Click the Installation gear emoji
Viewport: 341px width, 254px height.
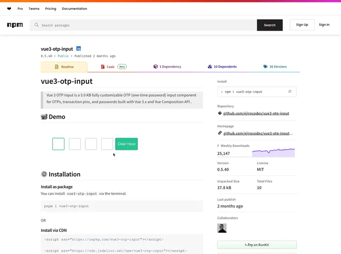pos(44,174)
